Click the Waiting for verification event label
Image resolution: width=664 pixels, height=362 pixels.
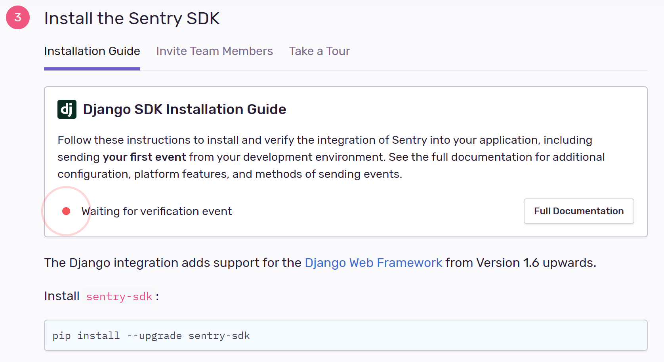[x=156, y=211]
